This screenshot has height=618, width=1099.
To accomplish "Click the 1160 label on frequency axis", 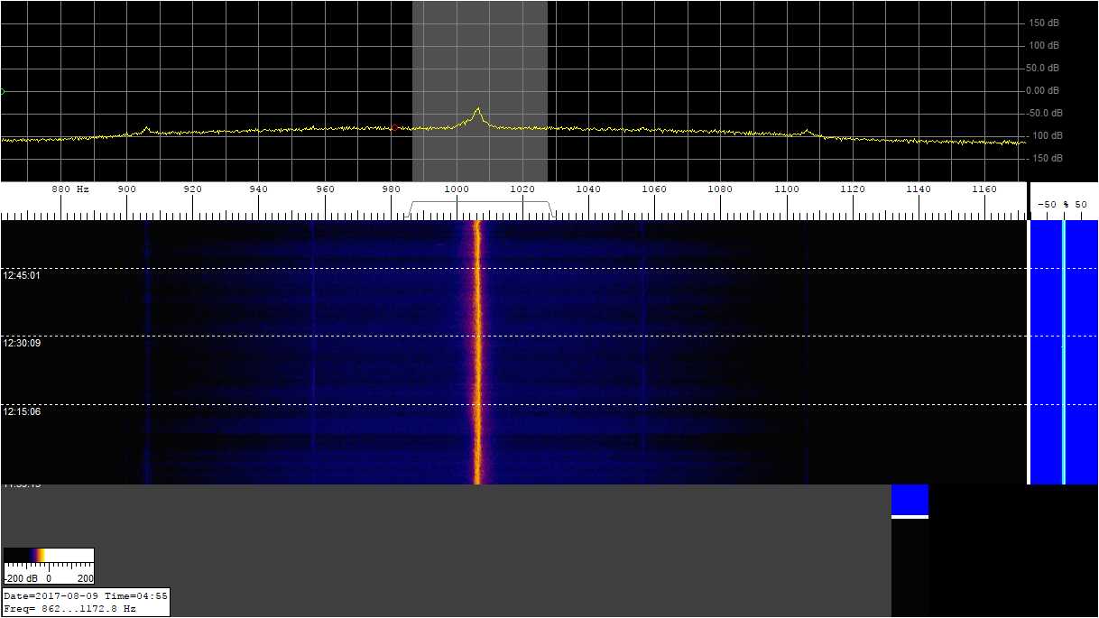I will click(984, 189).
